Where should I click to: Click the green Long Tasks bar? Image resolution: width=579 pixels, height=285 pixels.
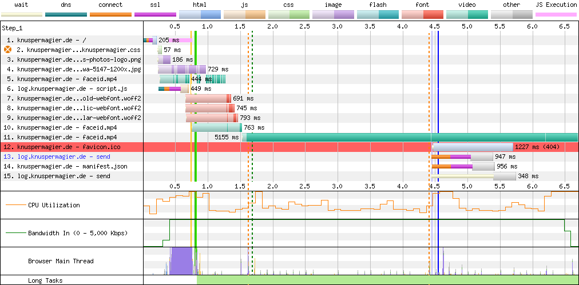387,280
